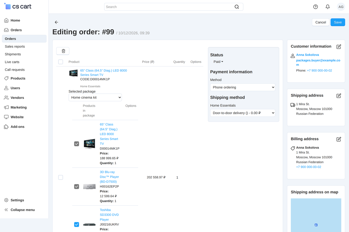Click the Settings label in sidebar
This screenshot has height=232, width=349.
point(17,200)
